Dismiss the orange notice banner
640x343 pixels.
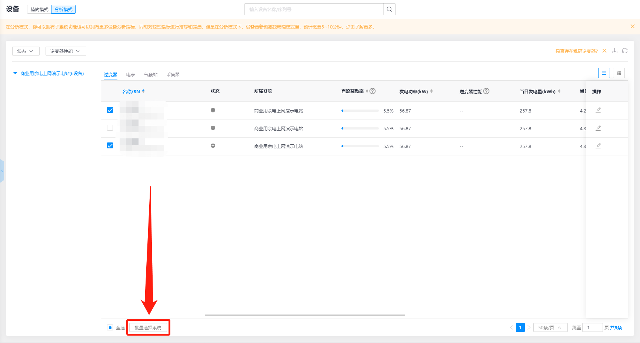633,27
